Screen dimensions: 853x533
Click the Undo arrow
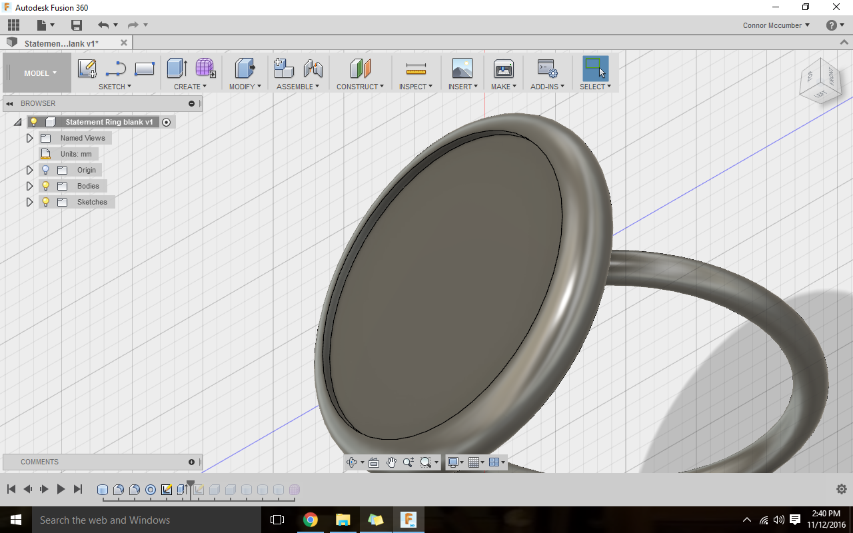pos(103,25)
